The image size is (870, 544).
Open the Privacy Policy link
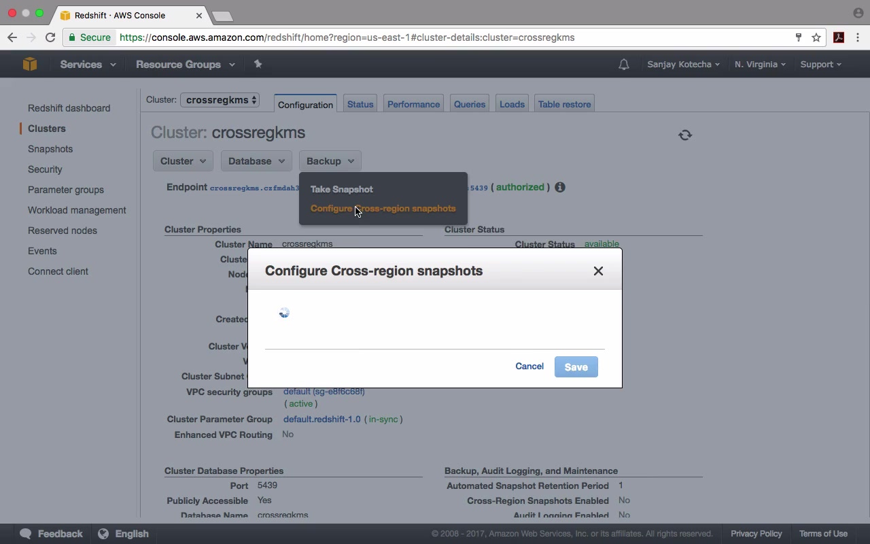coord(756,534)
